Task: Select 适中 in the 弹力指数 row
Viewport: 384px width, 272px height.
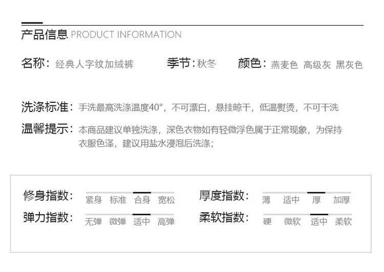Action: 141,221
